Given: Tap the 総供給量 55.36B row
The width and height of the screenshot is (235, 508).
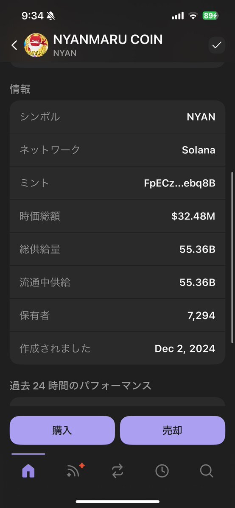Looking at the screenshot, I should [117, 249].
